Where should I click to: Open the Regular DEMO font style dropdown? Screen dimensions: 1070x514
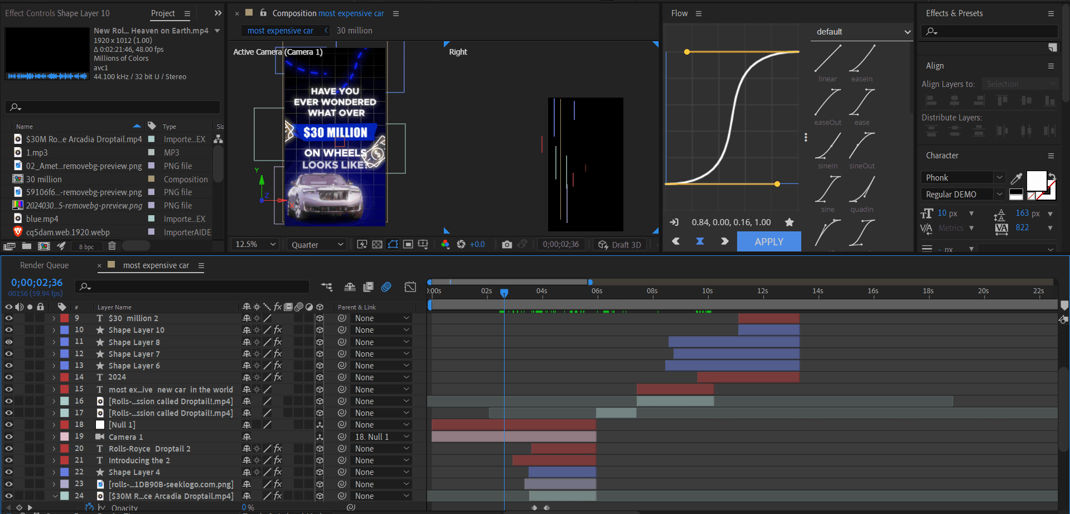click(962, 194)
